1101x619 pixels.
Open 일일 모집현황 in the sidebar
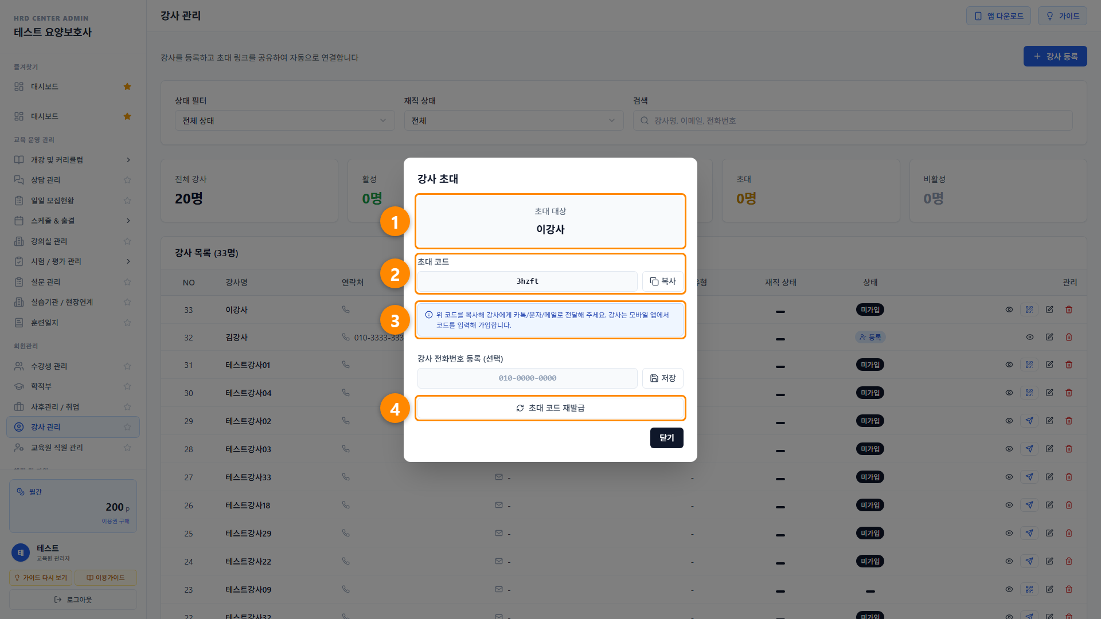tap(52, 201)
